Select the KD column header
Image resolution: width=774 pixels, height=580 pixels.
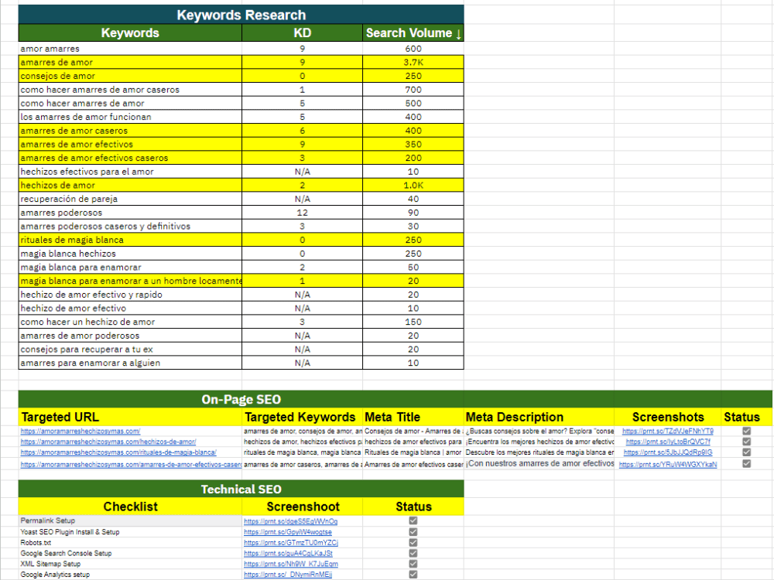(302, 32)
